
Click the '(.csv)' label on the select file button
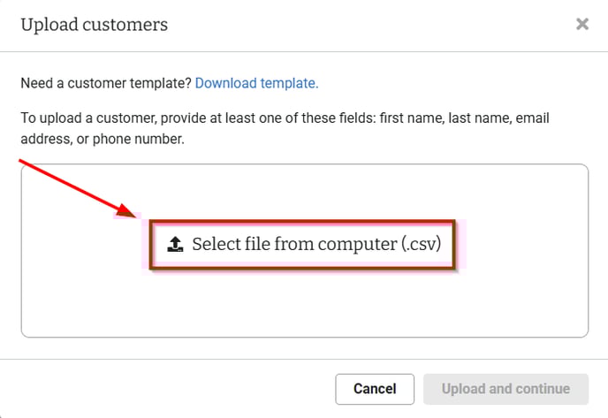pyautogui.click(x=422, y=244)
